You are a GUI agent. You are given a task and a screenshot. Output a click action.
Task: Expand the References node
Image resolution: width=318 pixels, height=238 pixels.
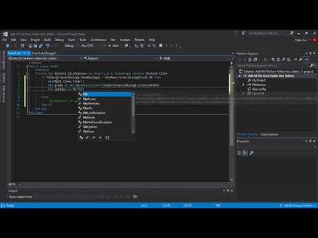(243, 85)
